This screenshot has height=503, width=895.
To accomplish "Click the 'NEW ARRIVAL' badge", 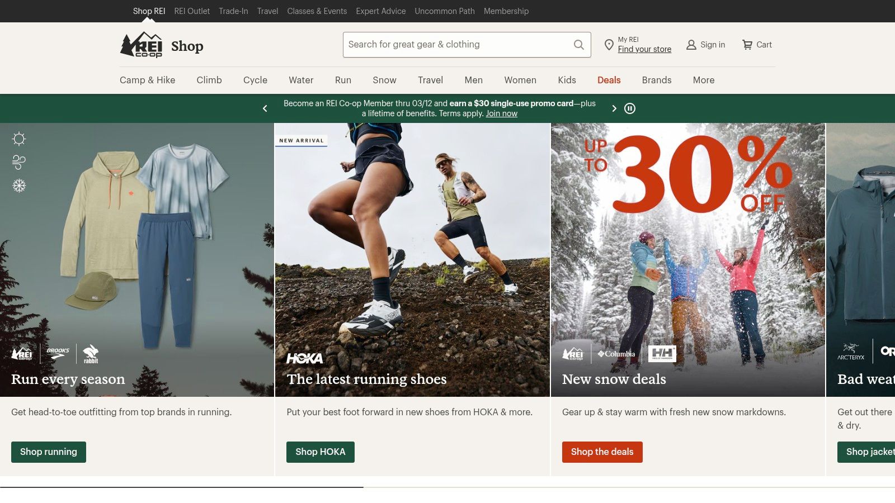I will pyautogui.click(x=302, y=141).
